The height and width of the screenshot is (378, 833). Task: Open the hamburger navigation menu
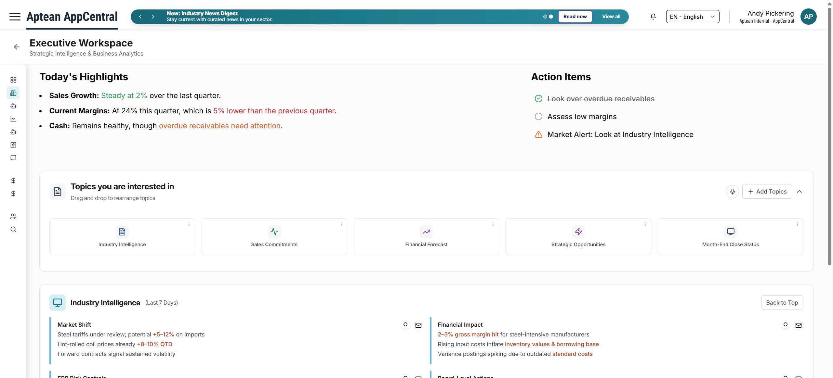[15, 17]
